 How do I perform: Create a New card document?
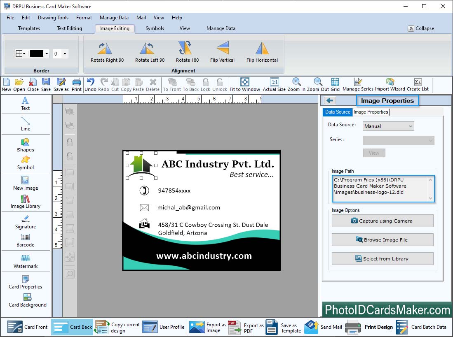pos(6,85)
